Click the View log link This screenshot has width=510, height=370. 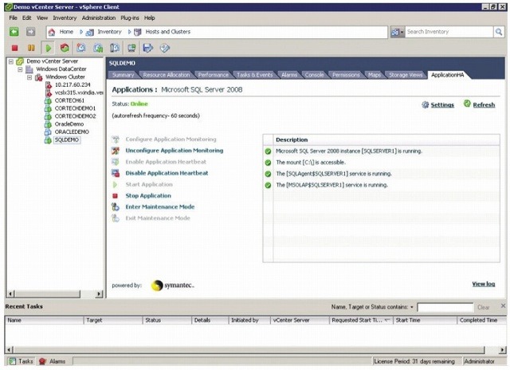pos(484,284)
